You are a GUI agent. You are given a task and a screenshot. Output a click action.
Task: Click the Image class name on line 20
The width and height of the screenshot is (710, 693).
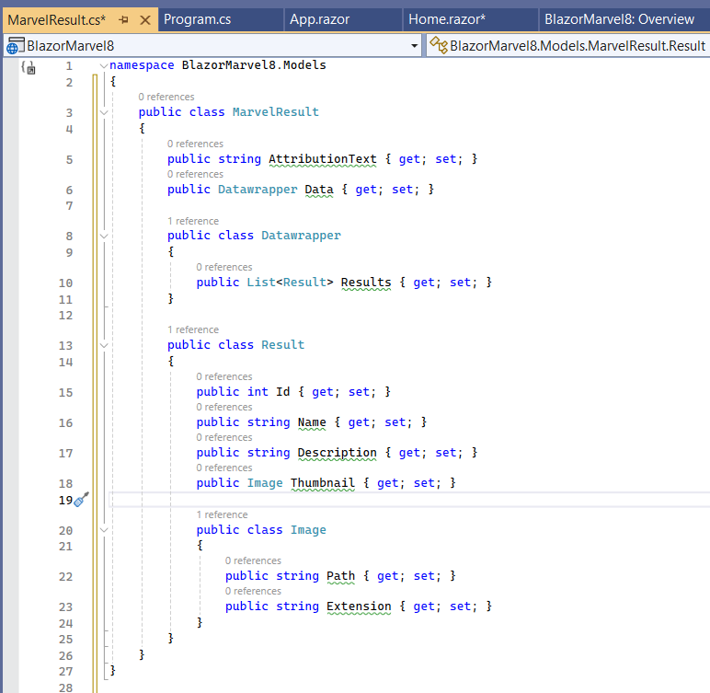(x=308, y=530)
